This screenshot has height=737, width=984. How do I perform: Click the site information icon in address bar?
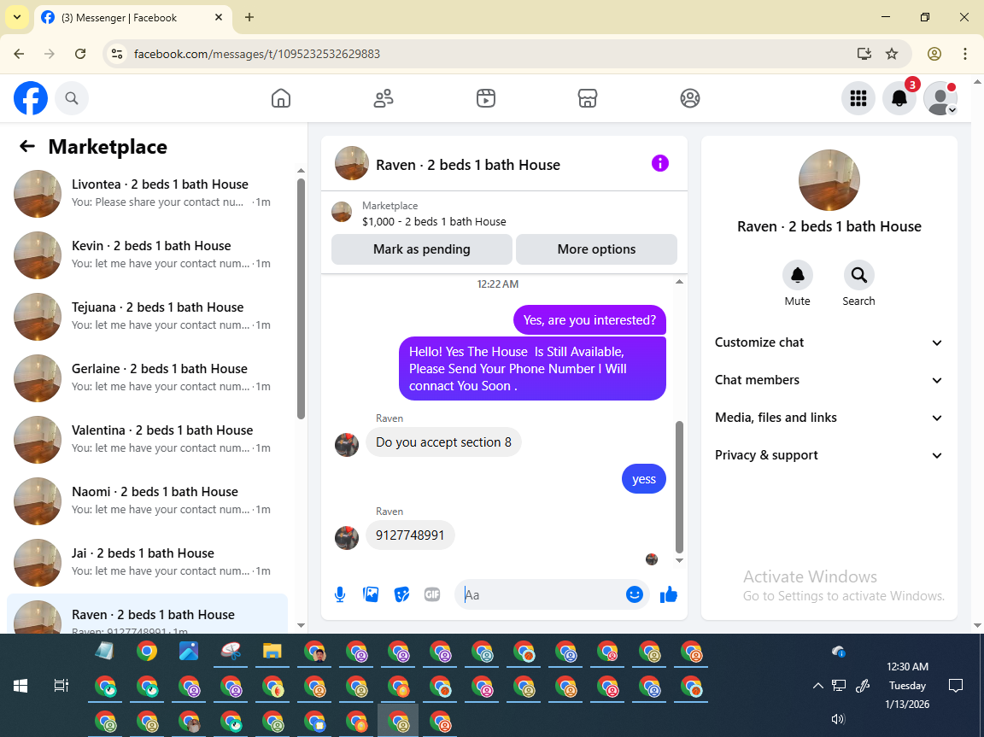pos(117,54)
